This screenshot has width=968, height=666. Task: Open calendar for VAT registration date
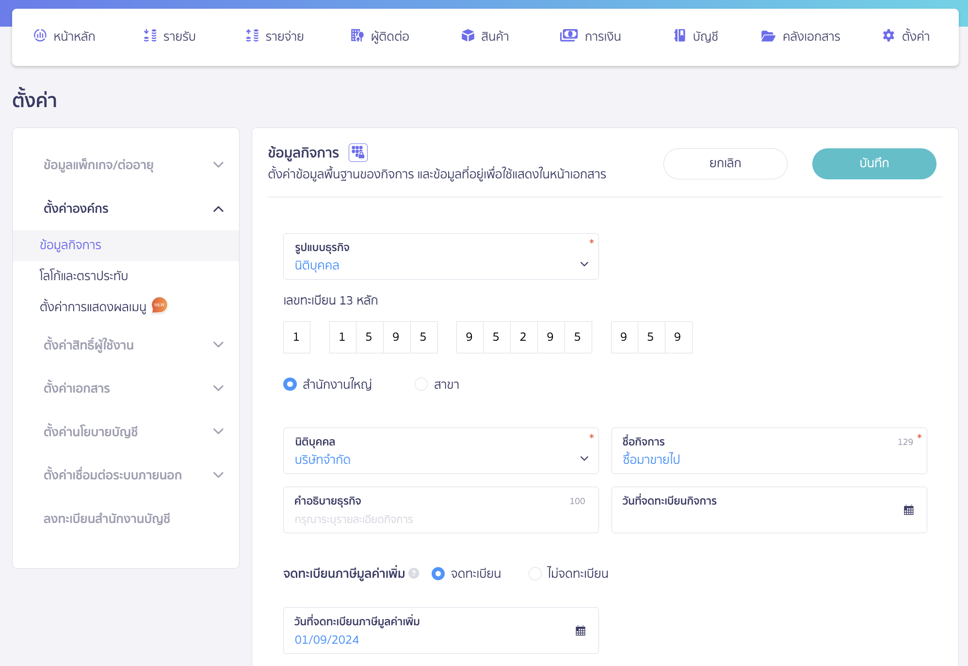pos(580,631)
